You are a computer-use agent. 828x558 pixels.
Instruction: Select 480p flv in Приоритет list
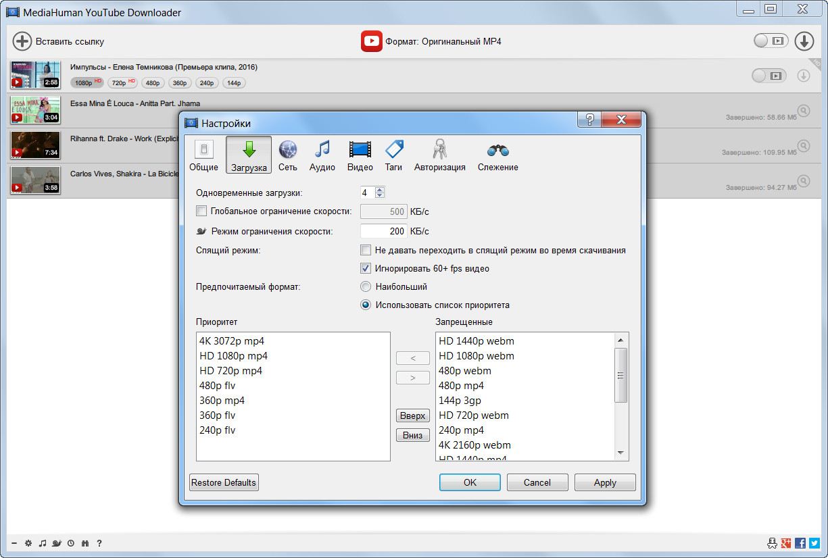pyautogui.click(x=293, y=386)
